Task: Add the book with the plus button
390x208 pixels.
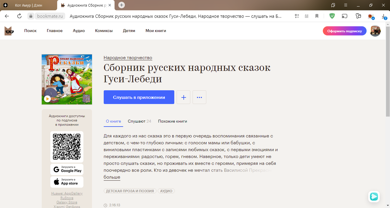Action: (x=183, y=97)
